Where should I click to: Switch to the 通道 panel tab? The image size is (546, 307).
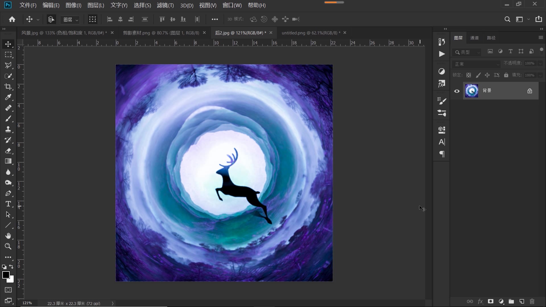tap(474, 38)
